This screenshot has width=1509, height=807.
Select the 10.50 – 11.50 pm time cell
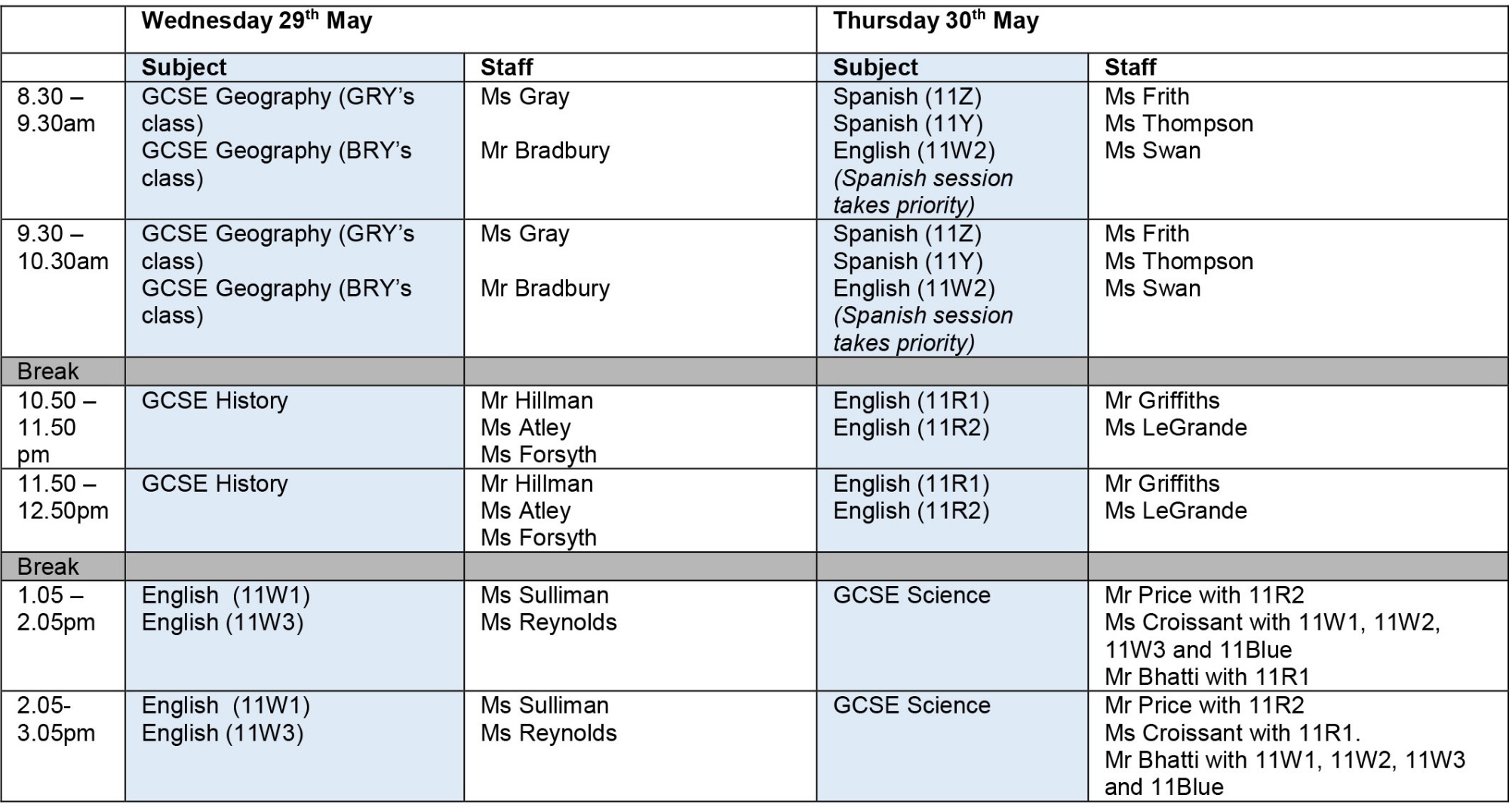pyautogui.click(x=63, y=427)
